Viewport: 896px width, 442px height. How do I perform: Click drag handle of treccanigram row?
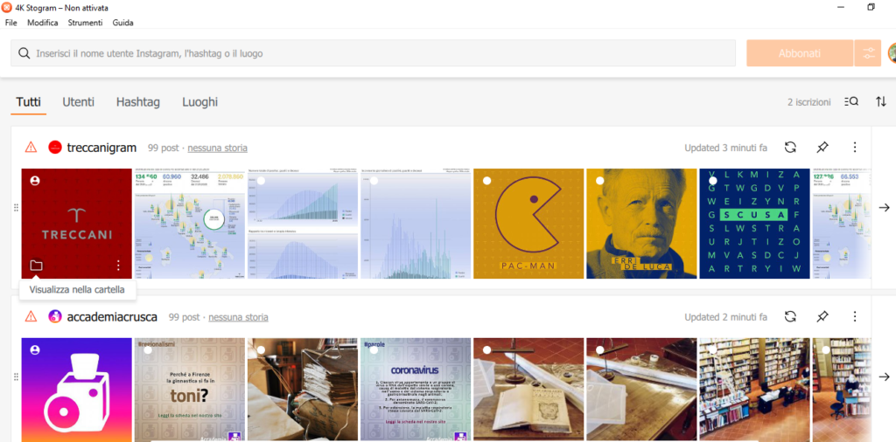[16, 208]
